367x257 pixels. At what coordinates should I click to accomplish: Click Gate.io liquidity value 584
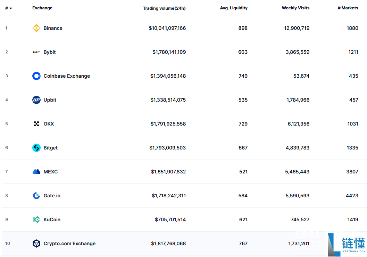coord(243,196)
